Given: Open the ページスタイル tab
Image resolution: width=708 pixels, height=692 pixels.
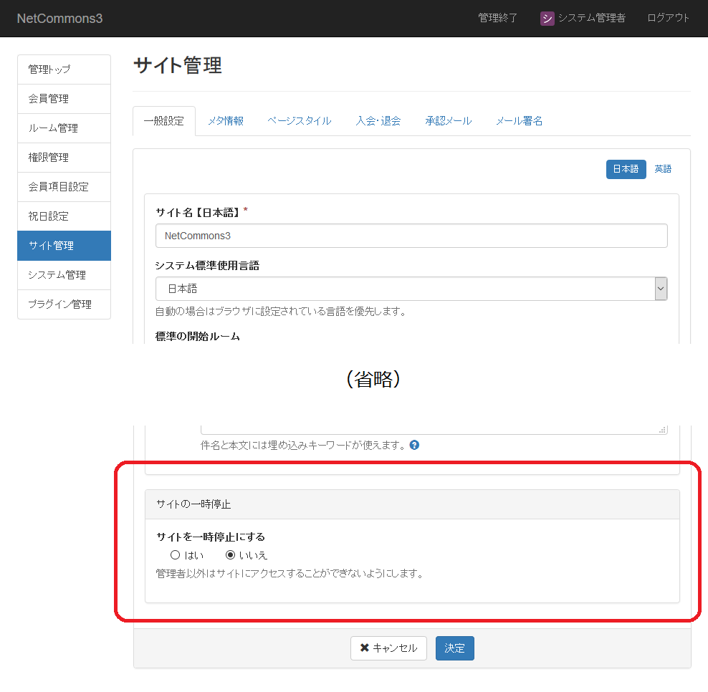Looking at the screenshot, I should [x=300, y=121].
